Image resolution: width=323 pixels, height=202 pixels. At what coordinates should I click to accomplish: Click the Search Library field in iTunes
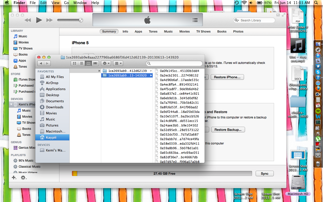[x=254, y=20]
